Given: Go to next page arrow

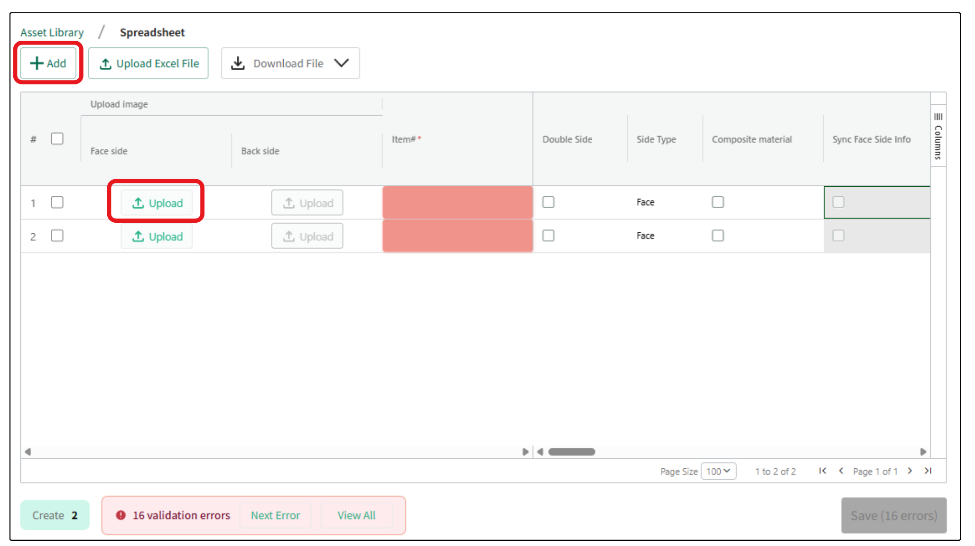Looking at the screenshot, I should 910,471.
